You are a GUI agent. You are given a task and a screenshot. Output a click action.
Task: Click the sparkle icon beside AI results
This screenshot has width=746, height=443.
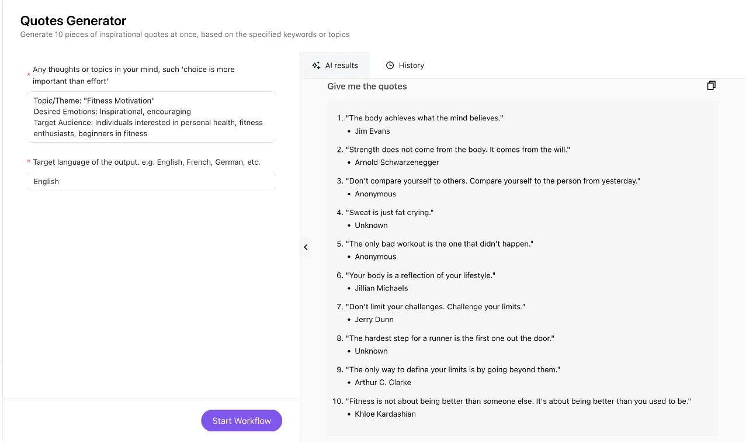(316, 65)
